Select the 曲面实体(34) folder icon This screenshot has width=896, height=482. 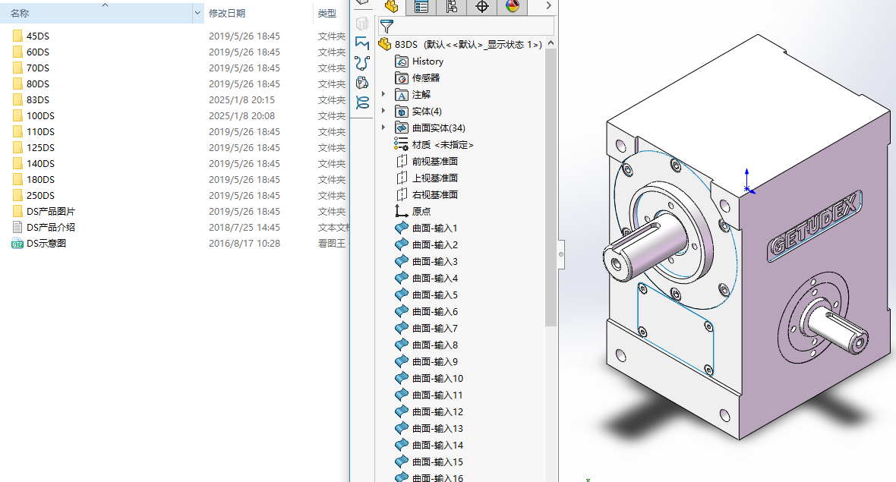402,128
